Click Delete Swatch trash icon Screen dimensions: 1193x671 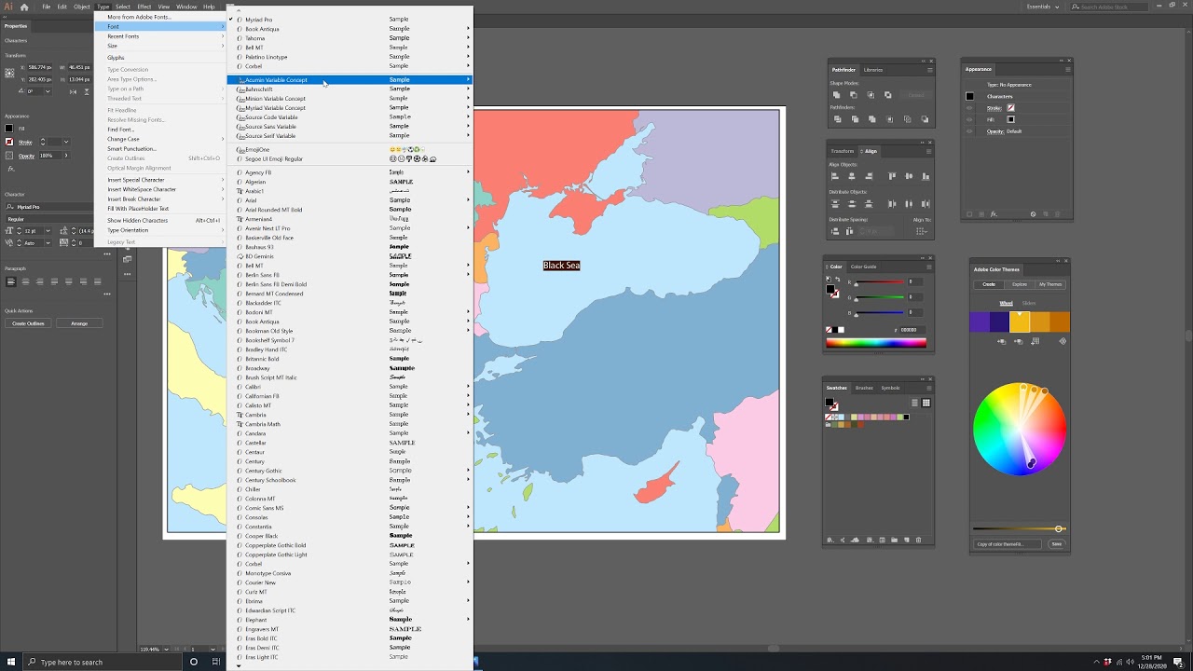point(918,540)
